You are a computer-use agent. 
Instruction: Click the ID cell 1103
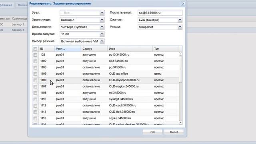tap(43, 67)
